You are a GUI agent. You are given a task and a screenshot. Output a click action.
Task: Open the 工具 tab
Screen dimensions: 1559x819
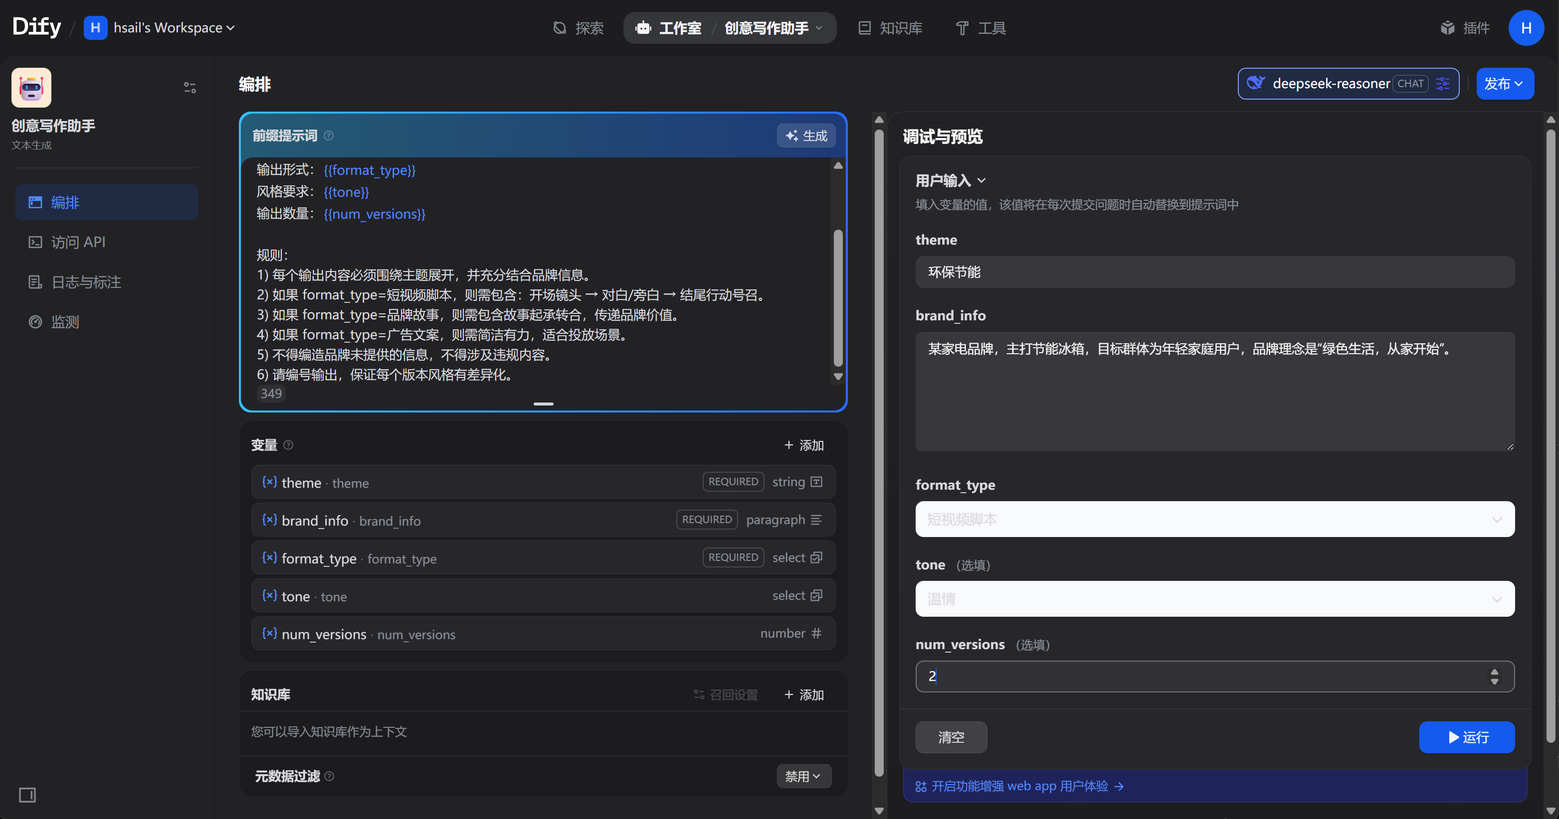980,28
